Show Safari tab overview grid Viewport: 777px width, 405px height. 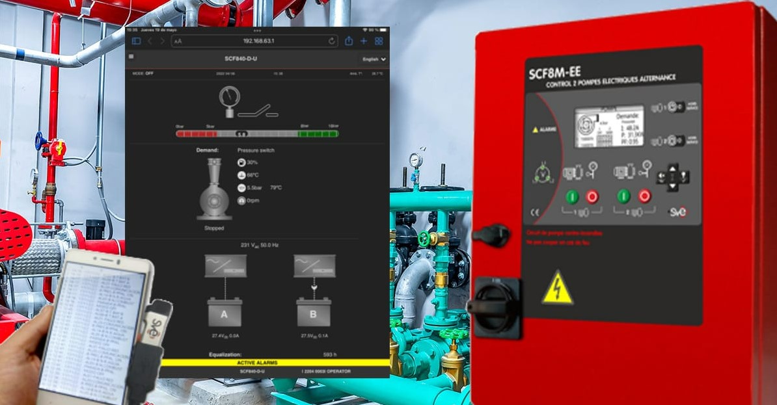pos(379,41)
